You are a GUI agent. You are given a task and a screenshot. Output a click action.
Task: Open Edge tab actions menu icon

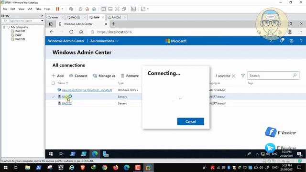tap(51, 24)
